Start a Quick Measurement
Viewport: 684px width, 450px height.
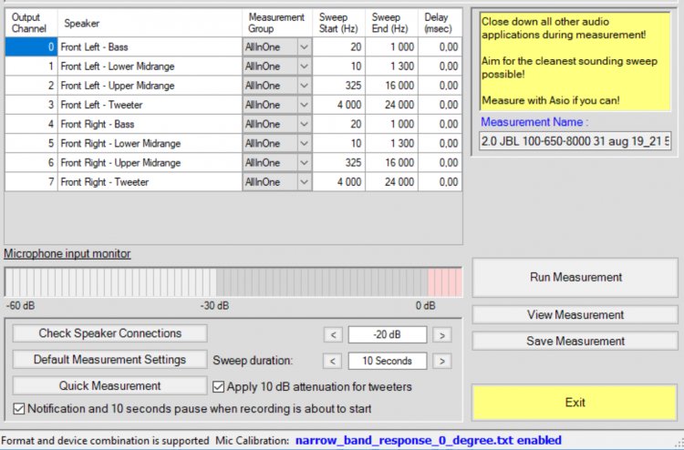[x=109, y=386]
